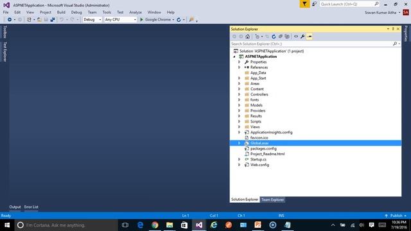Screen dimensions: 411x231
Task: Open the File menu
Action: pyautogui.click(x=6, y=12)
